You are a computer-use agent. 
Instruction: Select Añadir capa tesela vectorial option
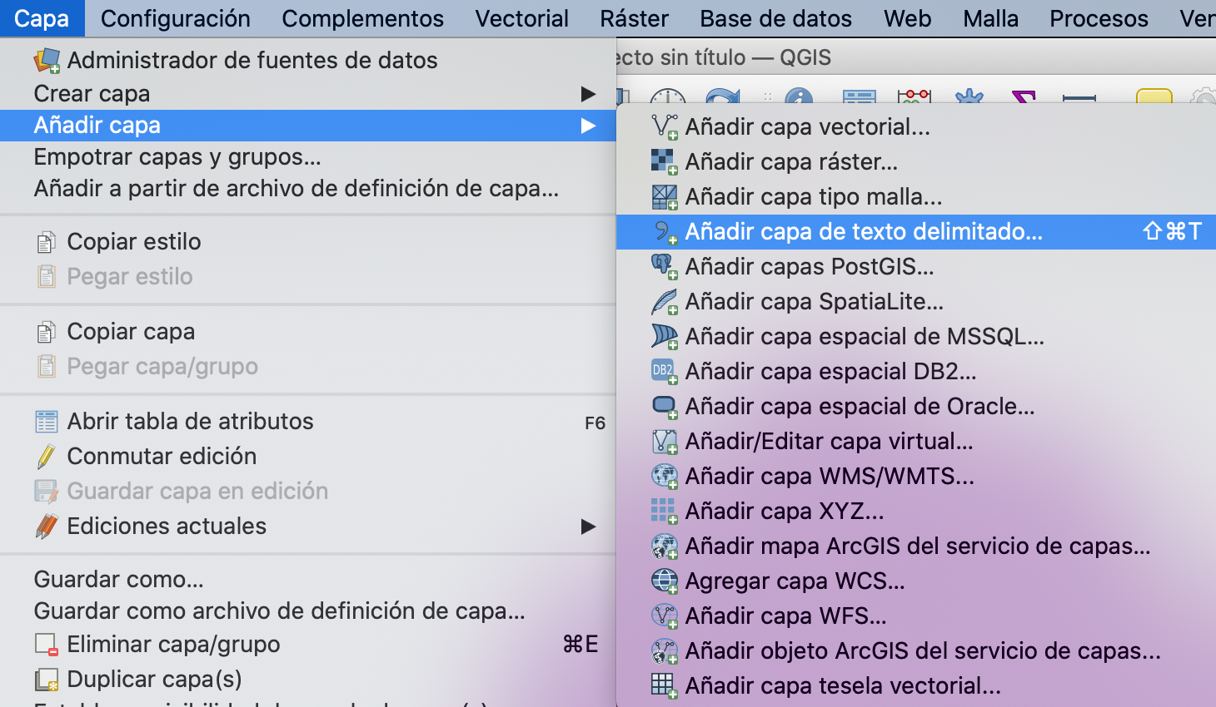point(842,685)
